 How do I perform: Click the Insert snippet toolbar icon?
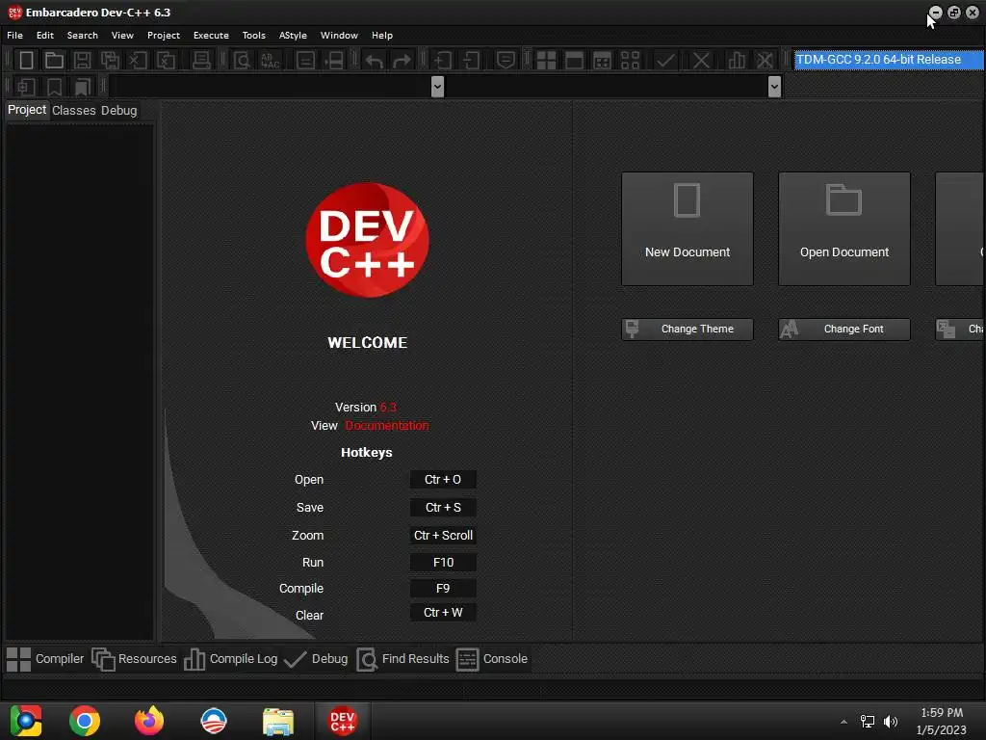[26, 87]
